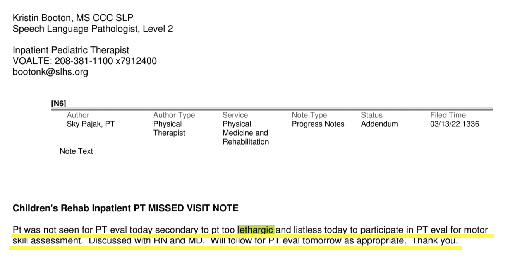Click the Filed Time column header

(448, 115)
